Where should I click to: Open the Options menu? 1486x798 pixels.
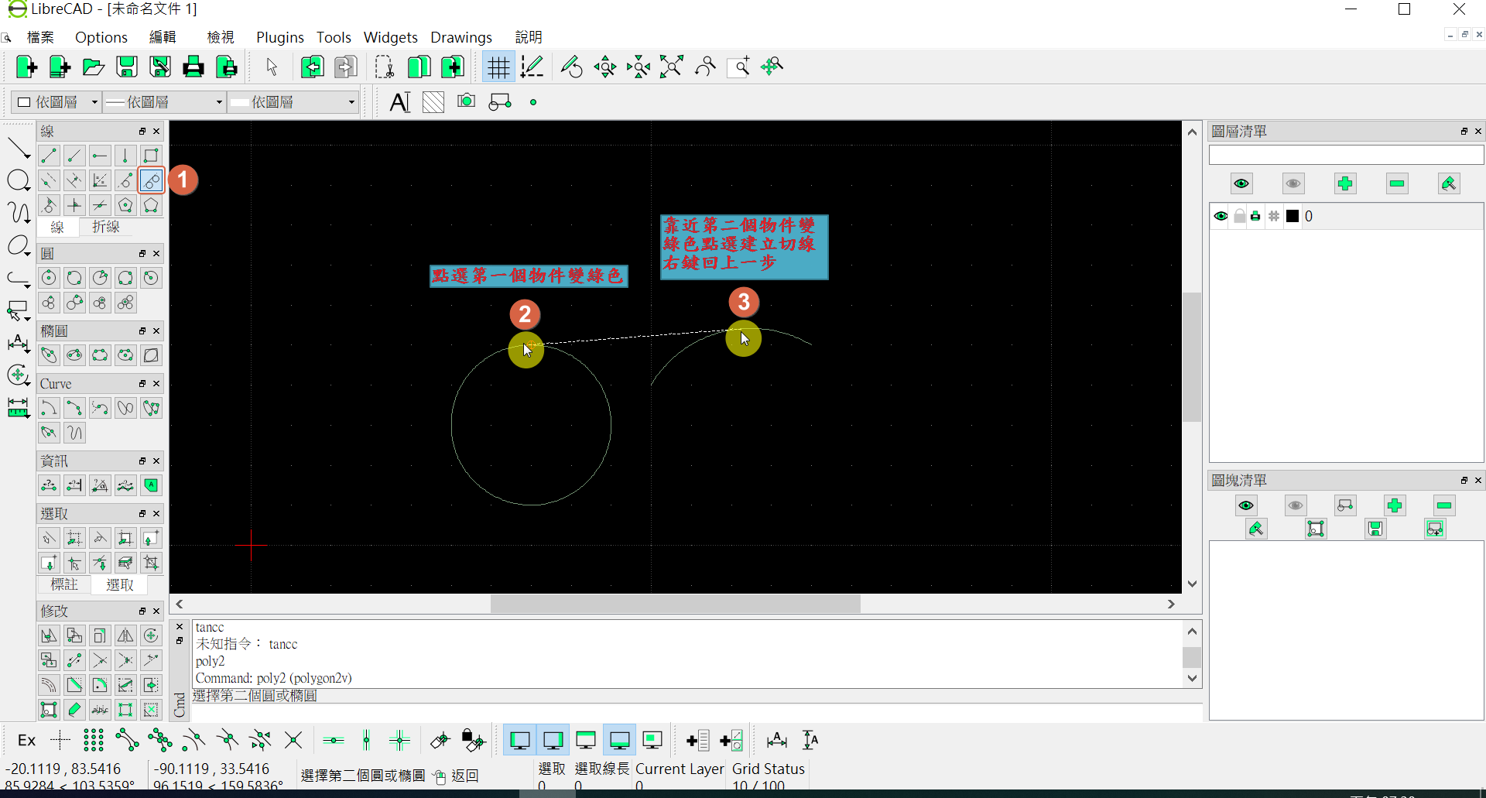[x=101, y=37]
